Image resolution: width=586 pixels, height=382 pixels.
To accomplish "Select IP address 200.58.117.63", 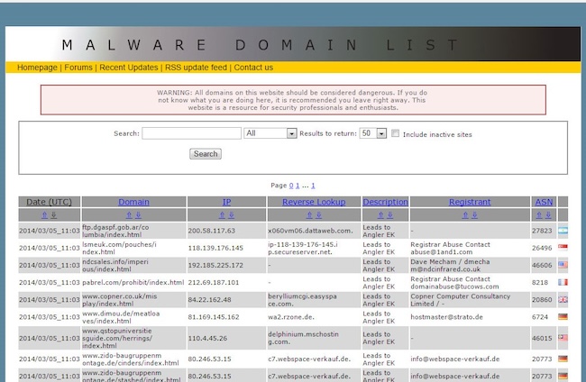I will 212,231.
